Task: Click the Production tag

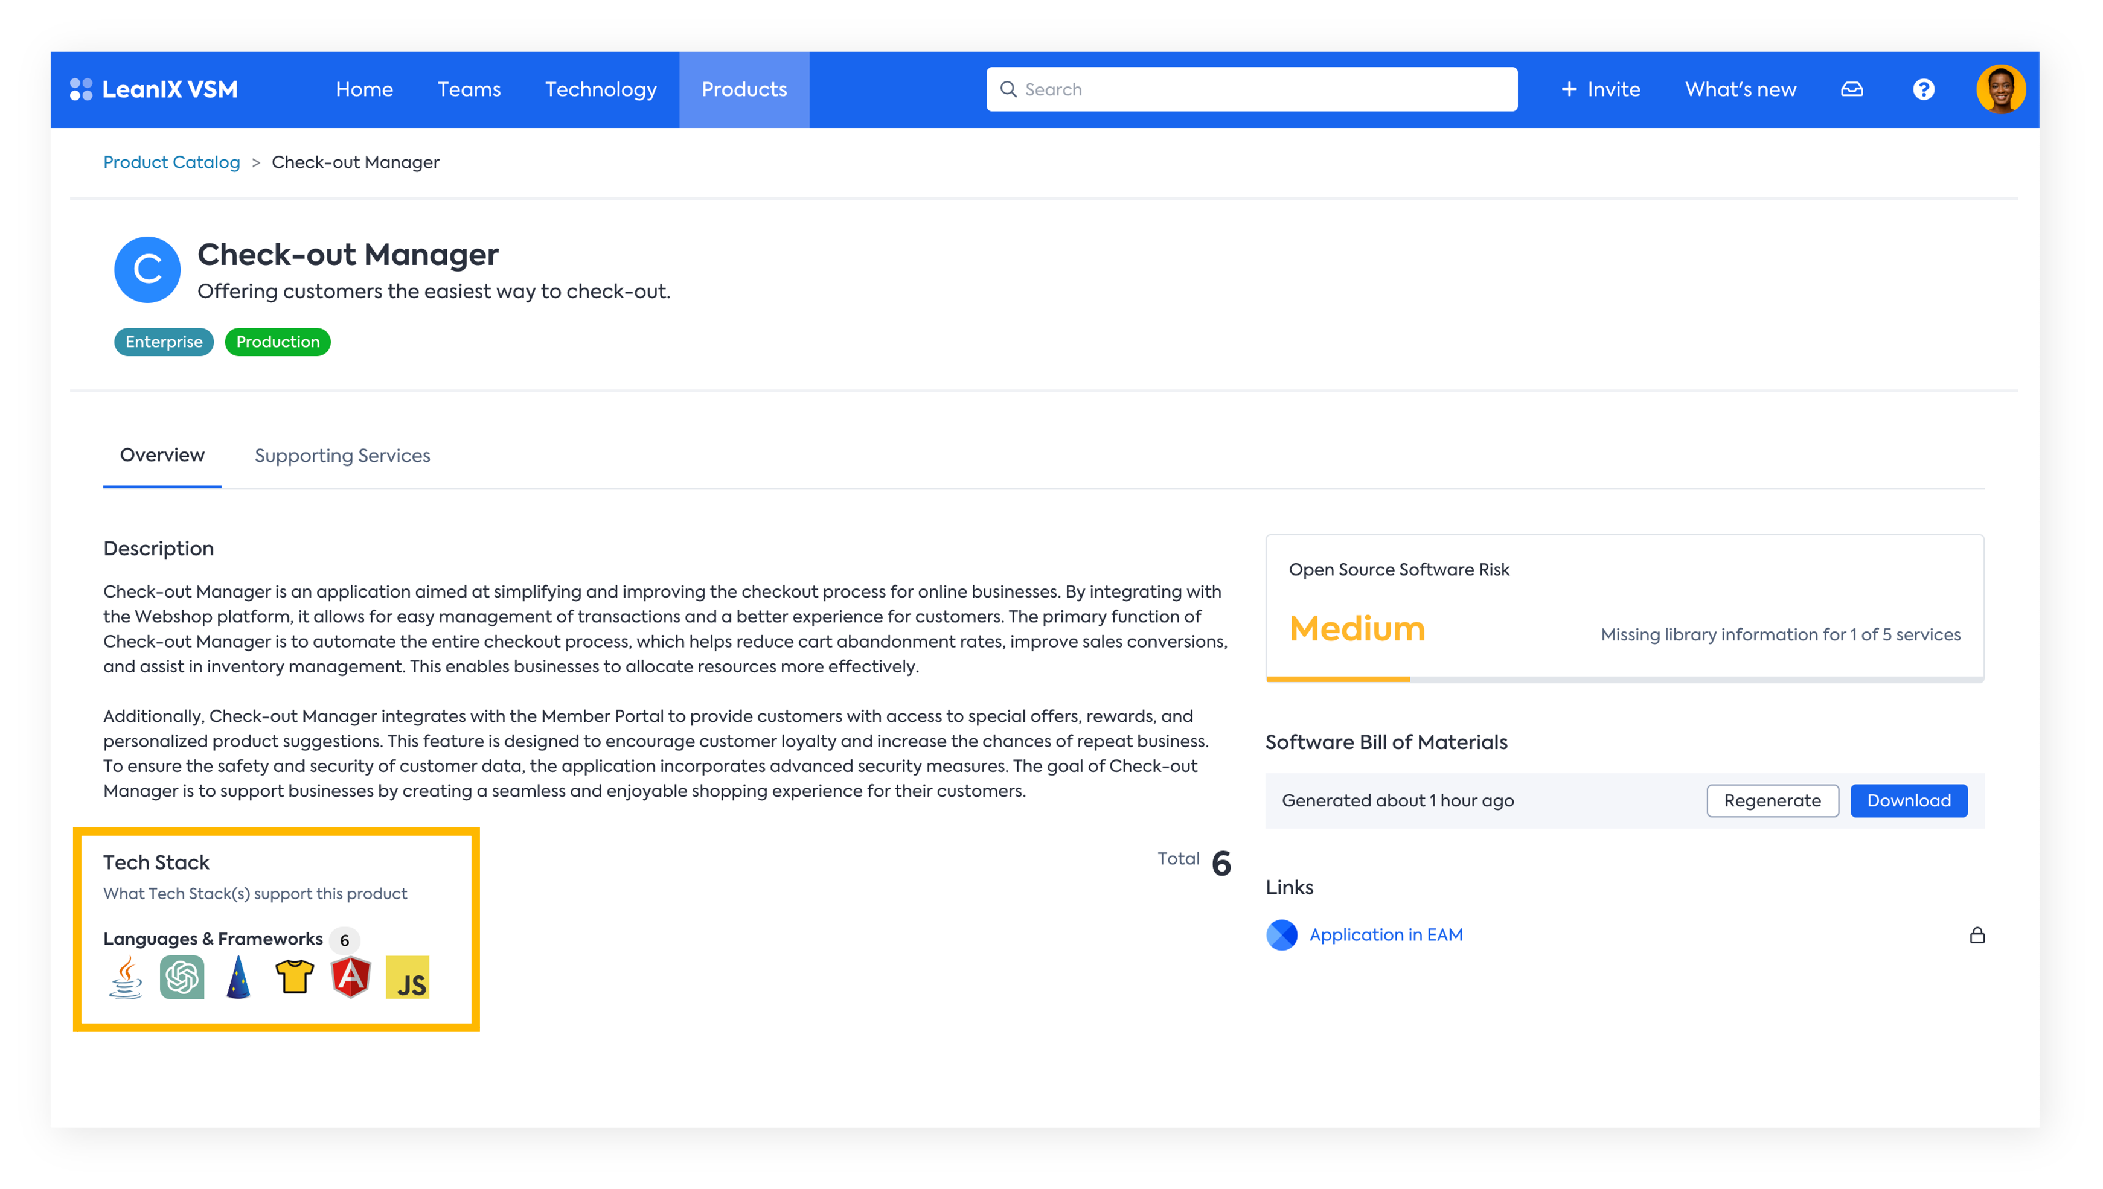Action: (278, 342)
